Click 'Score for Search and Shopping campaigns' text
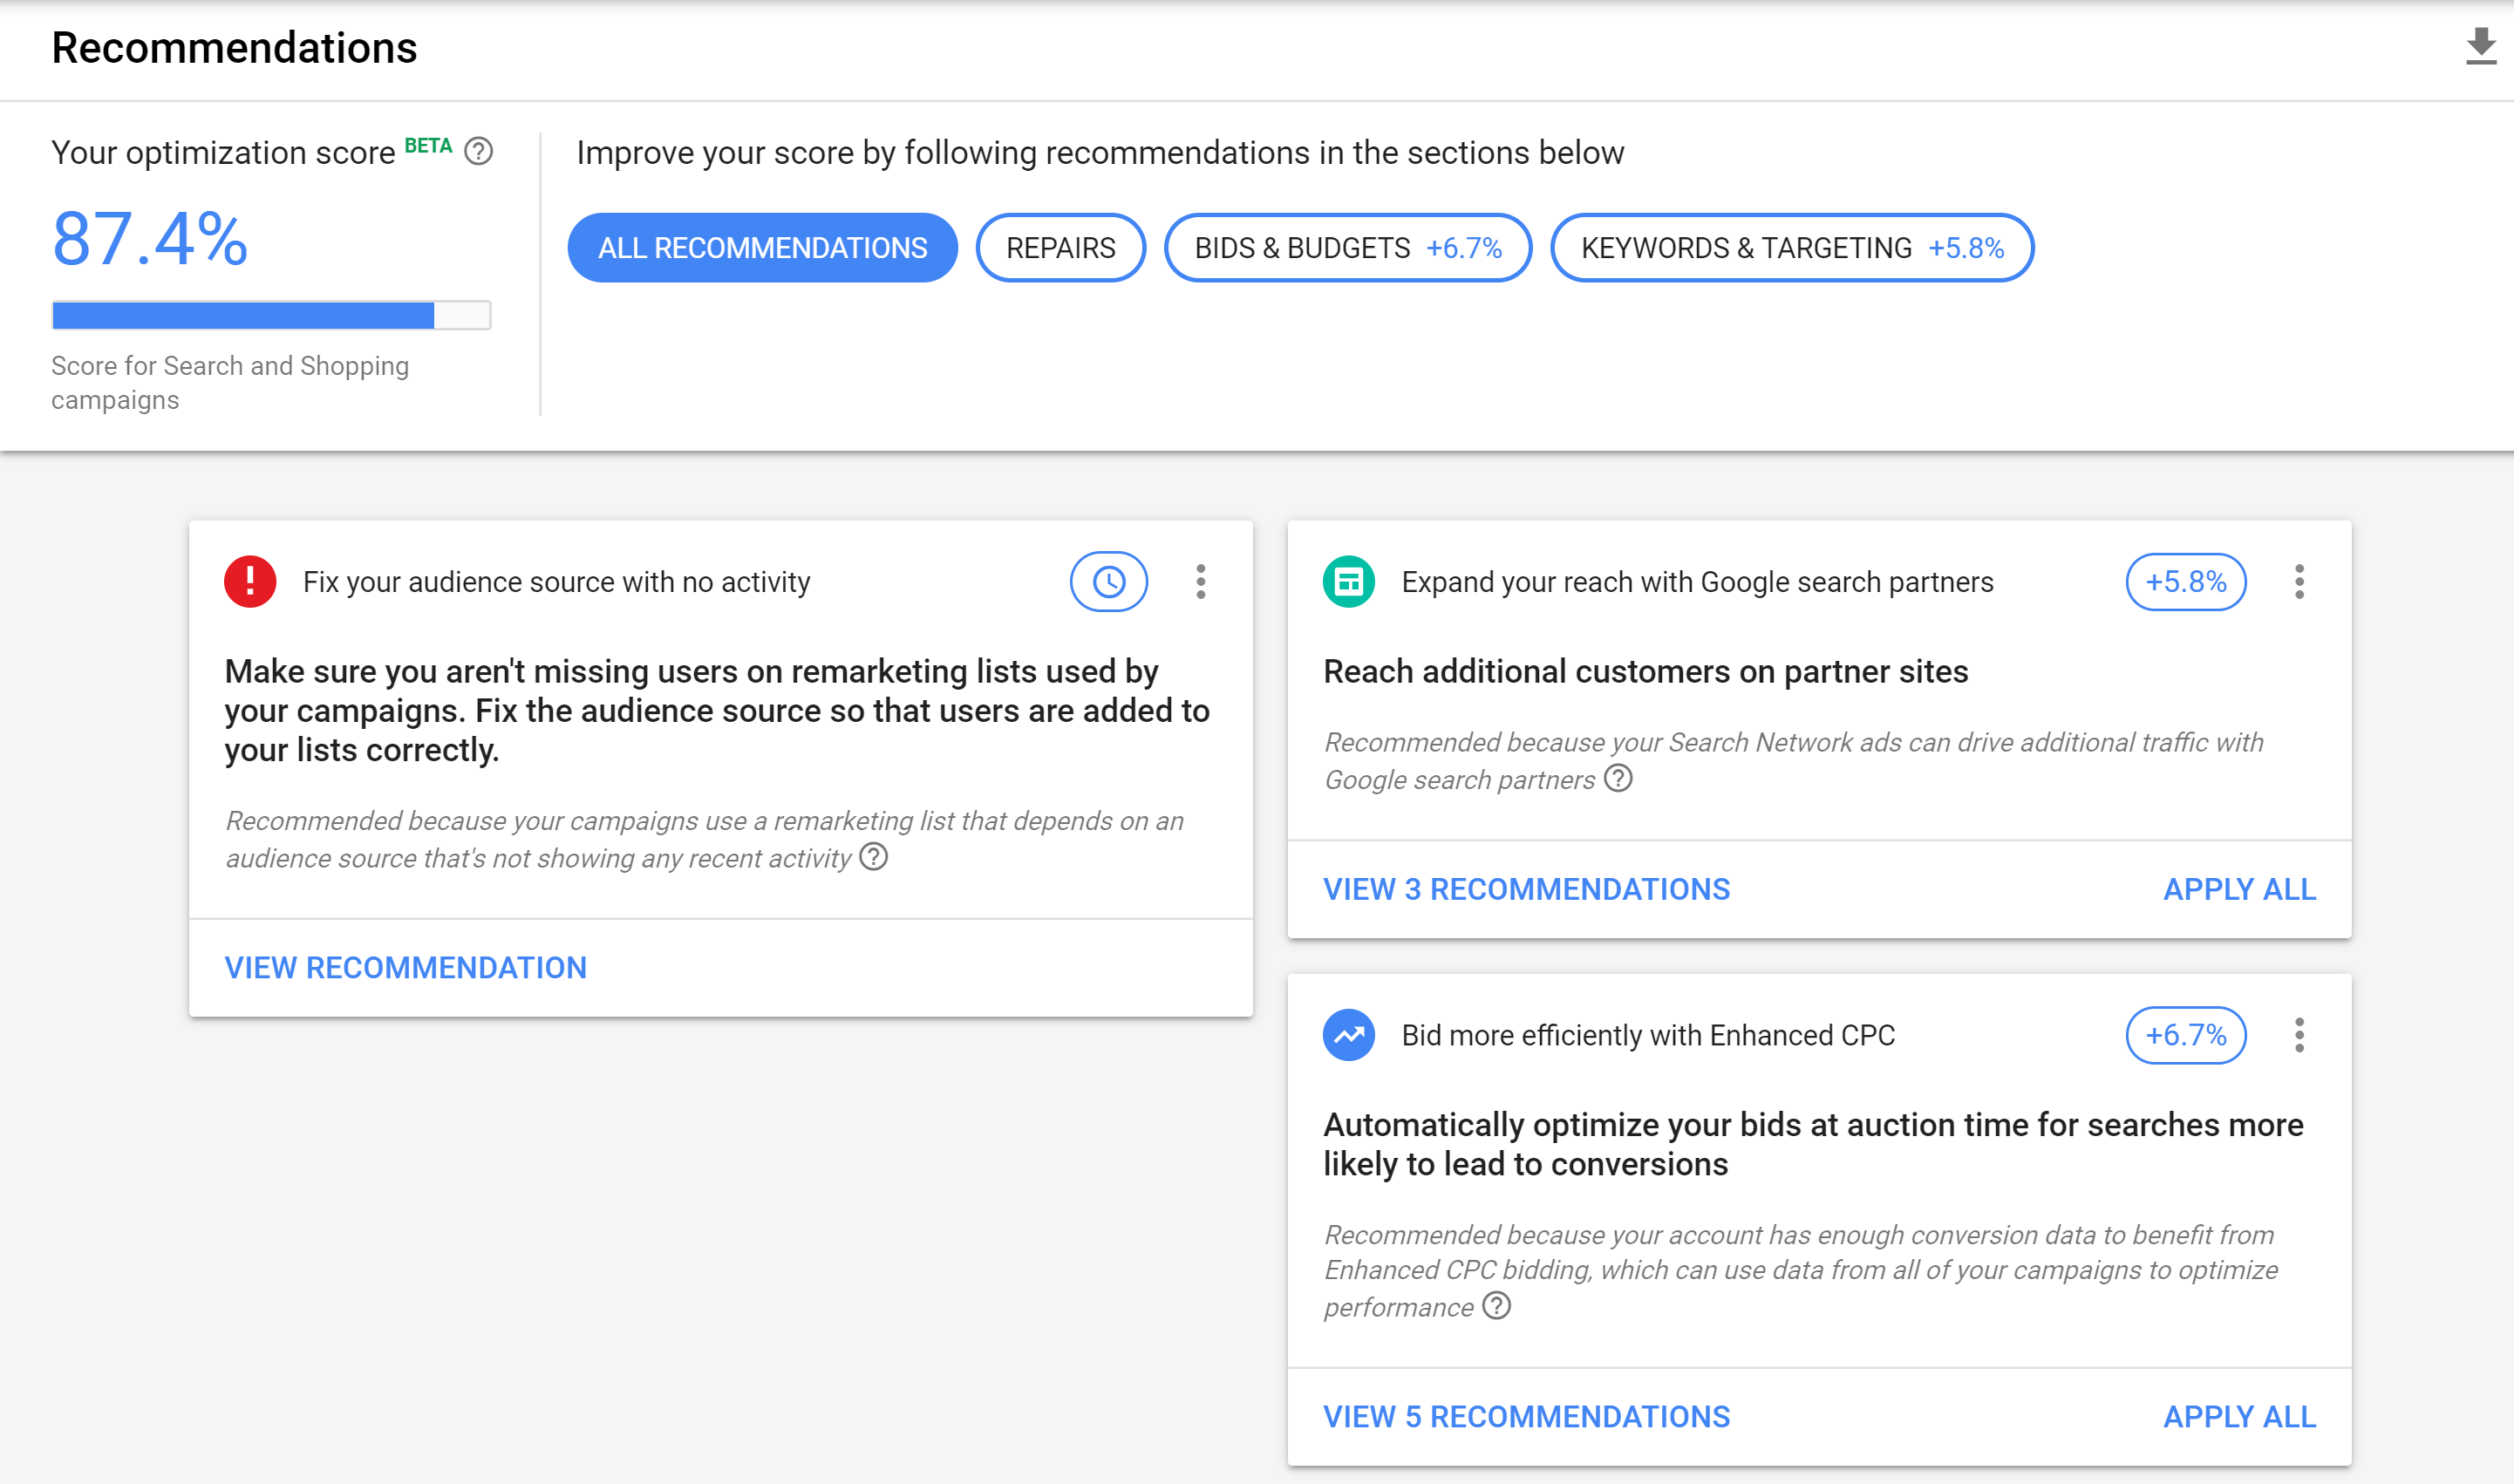The width and height of the screenshot is (2514, 1484). 230,382
